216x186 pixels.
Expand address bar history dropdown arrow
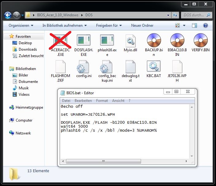point(168,15)
